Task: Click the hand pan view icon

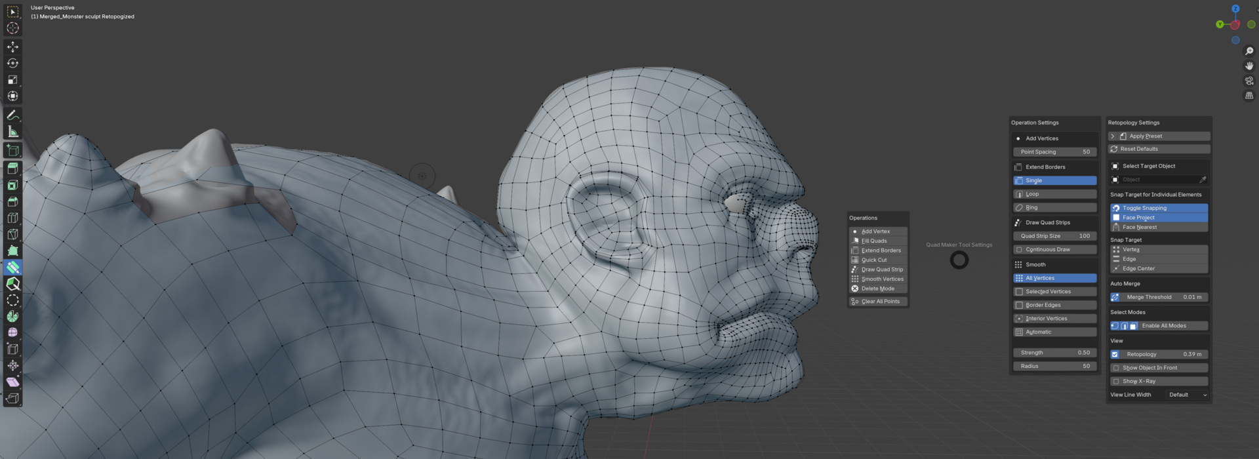Action: [x=1249, y=66]
